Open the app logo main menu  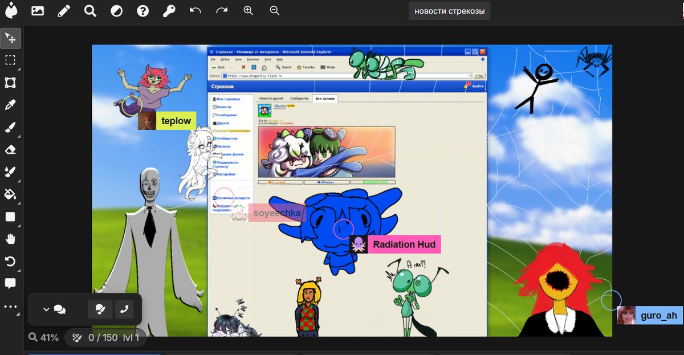tap(10, 10)
